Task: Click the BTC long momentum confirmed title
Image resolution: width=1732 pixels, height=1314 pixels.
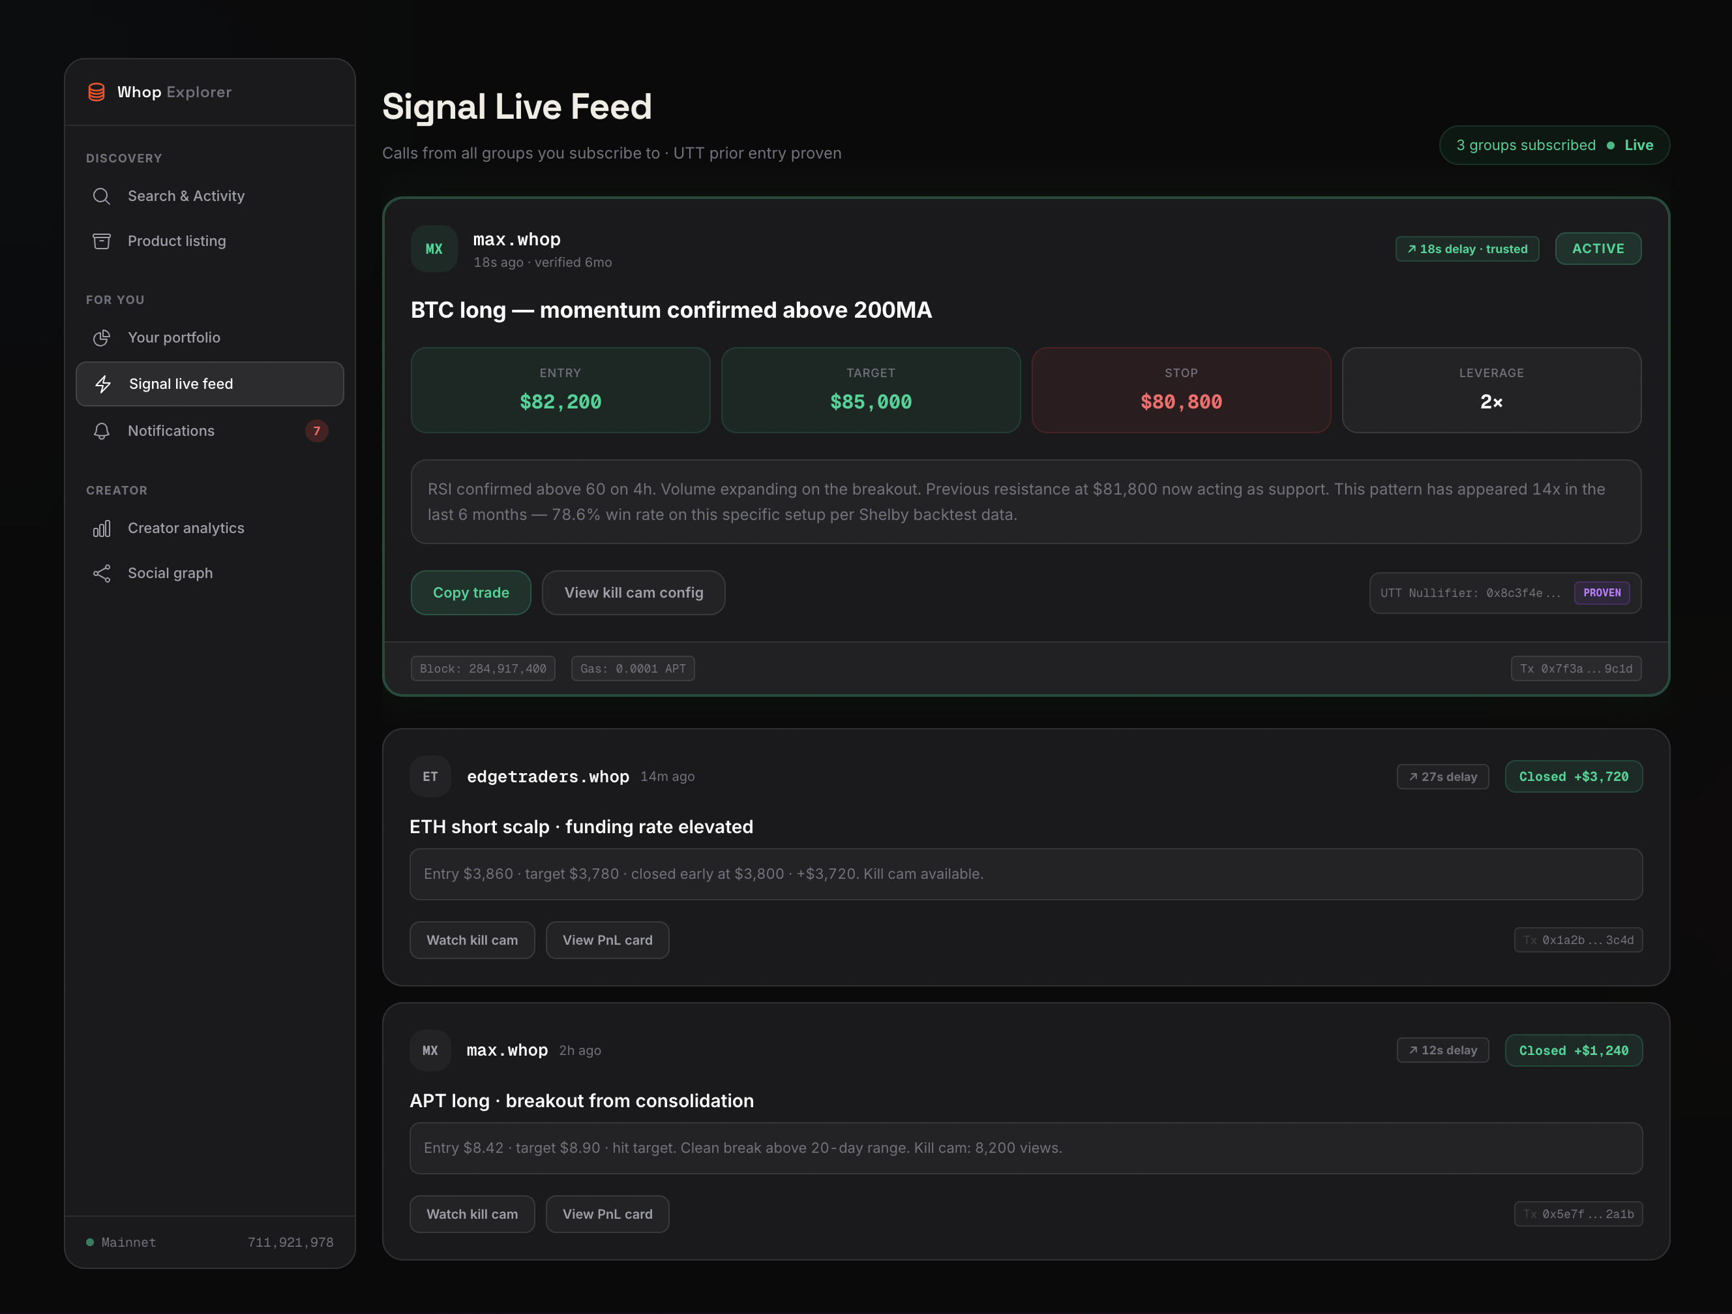Action: [671, 311]
